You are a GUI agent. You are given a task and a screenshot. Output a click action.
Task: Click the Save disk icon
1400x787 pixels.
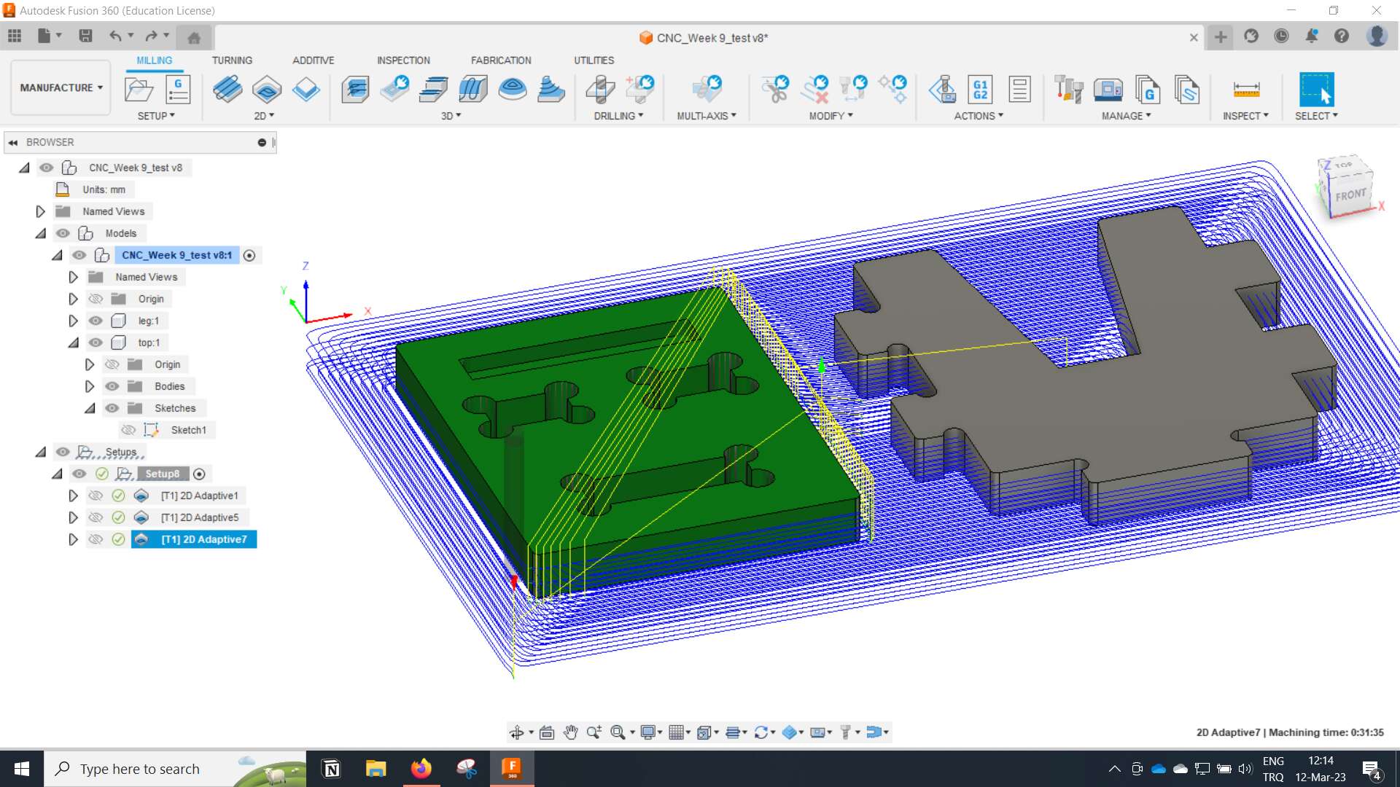[x=85, y=36]
